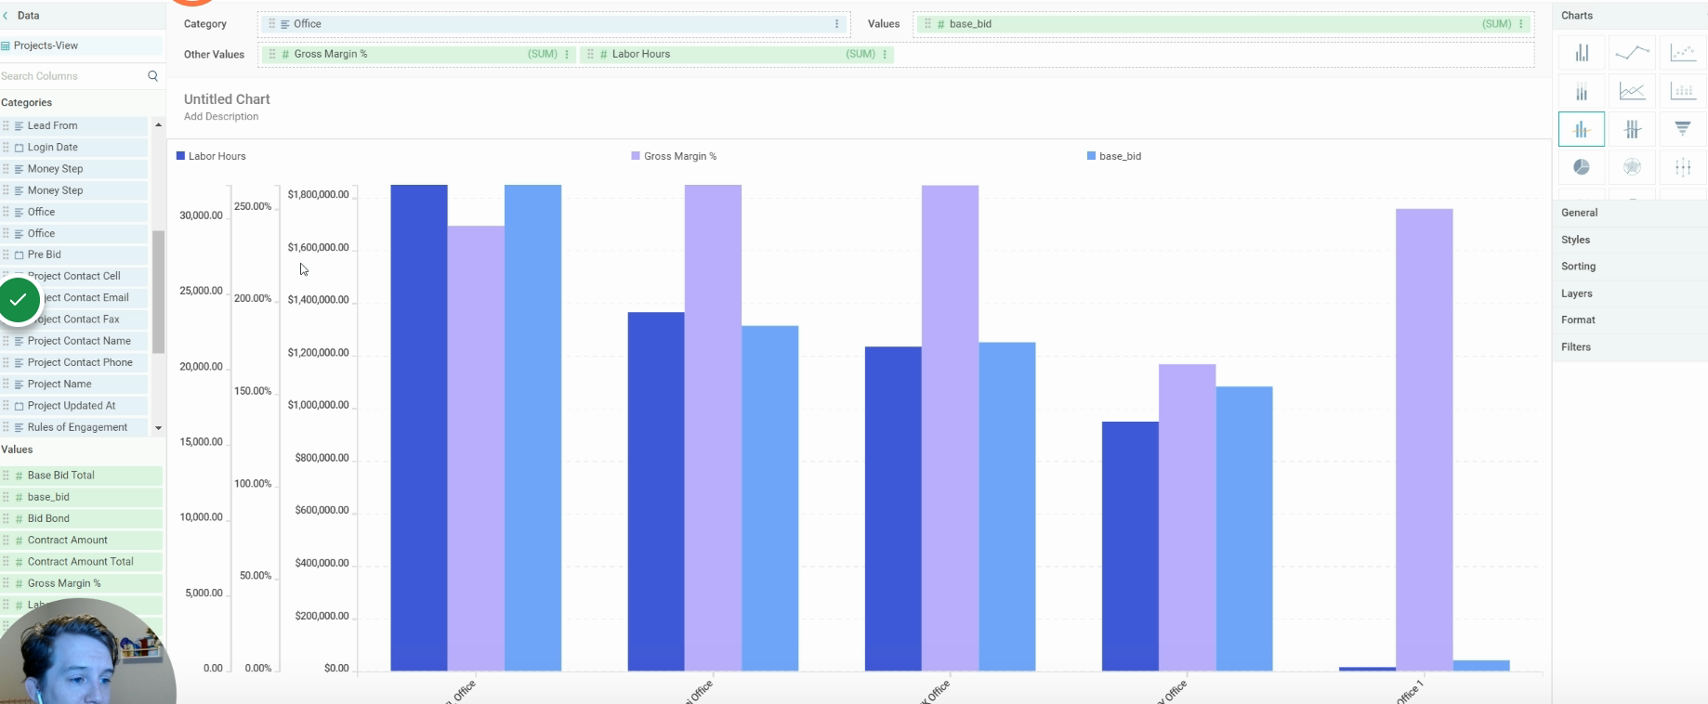Viewport: 1708px width, 704px height.
Task: Click Add Description below the chart title
Action: point(221,117)
